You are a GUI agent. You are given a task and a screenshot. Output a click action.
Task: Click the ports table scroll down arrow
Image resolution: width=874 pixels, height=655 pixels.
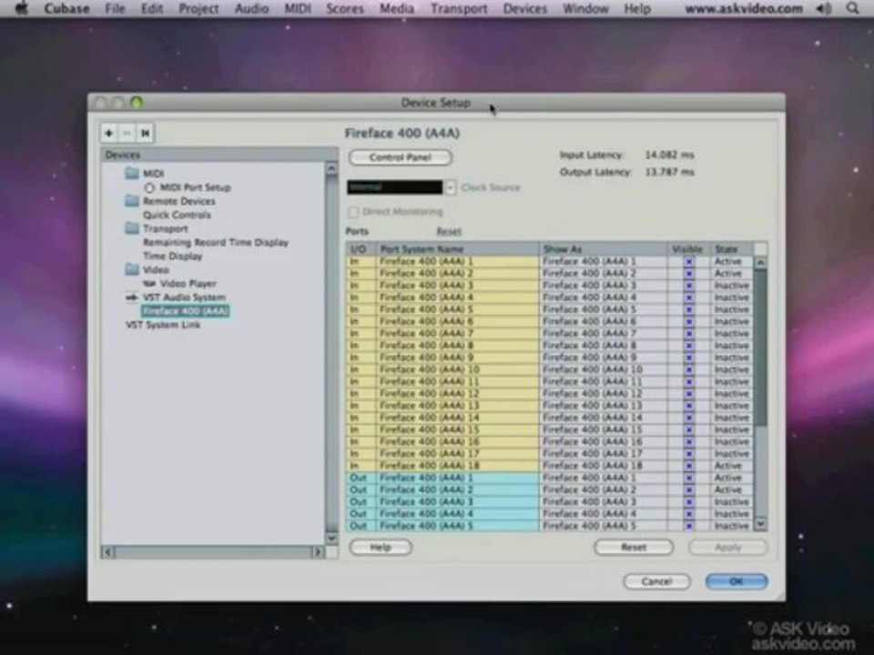[760, 525]
